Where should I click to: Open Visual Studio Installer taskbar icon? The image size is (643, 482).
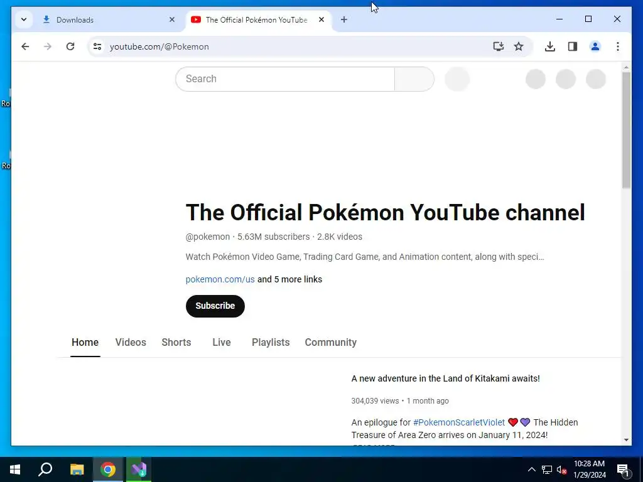point(139,469)
